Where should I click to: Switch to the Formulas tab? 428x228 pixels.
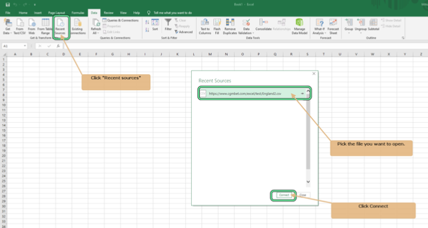click(x=78, y=13)
